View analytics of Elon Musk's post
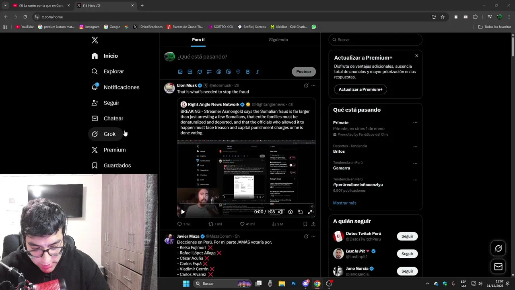The image size is (515, 290). click(x=277, y=224)
